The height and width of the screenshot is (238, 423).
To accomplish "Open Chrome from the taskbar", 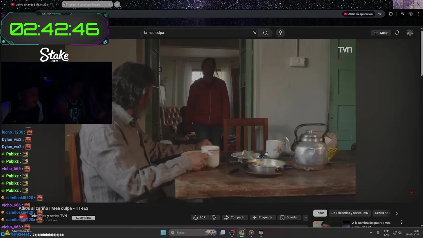I will [x=242, y=233].
